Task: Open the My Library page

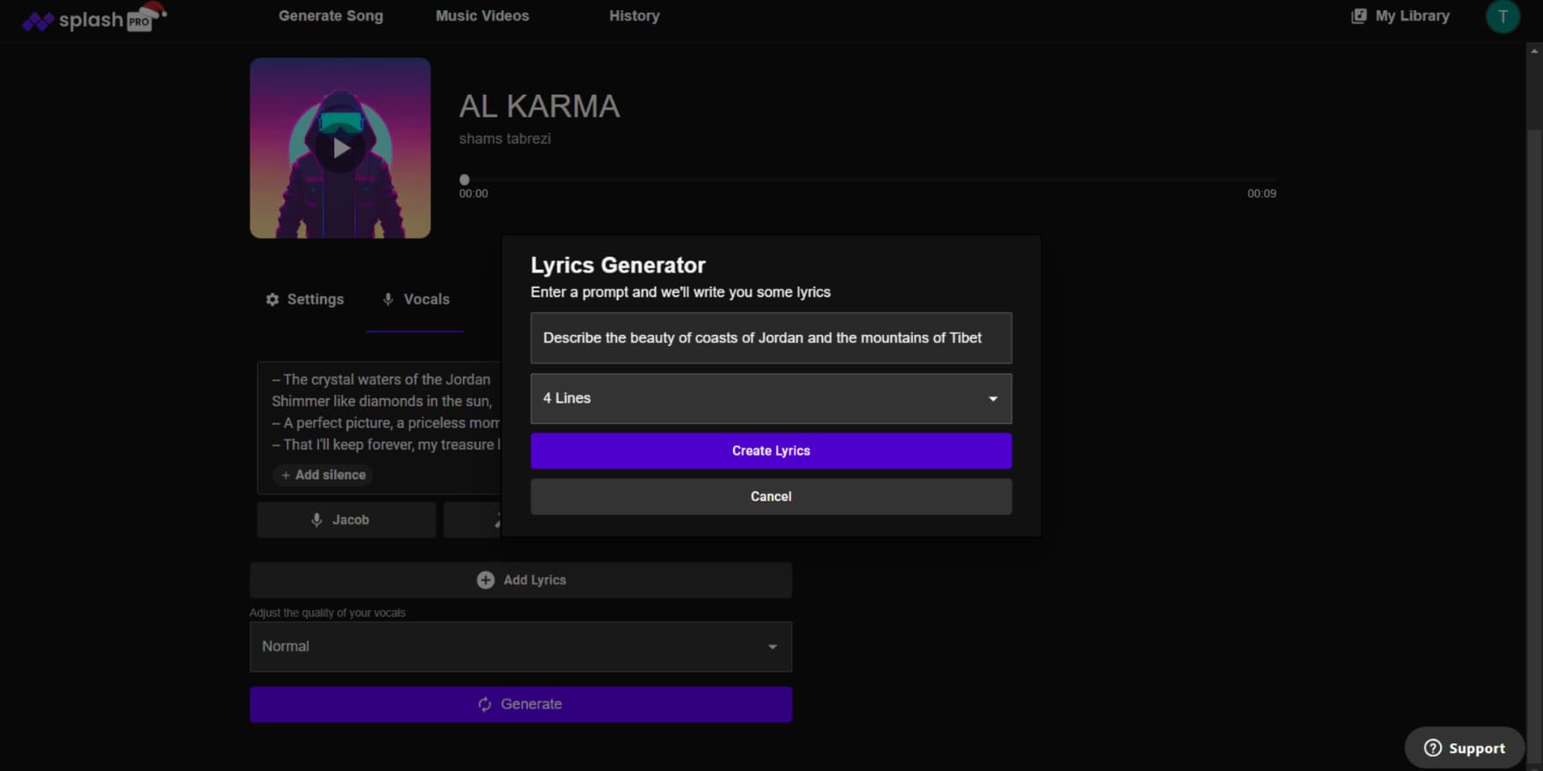Action: (1401, 16)
